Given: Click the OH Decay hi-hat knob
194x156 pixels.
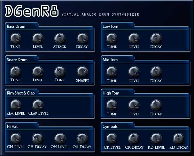Looking at the screenshot, I should click(82, 138).
